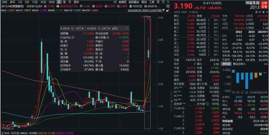Click the 通 badge icon under the stock code
This screenshot has height=135, width=269.
point(256,12)
